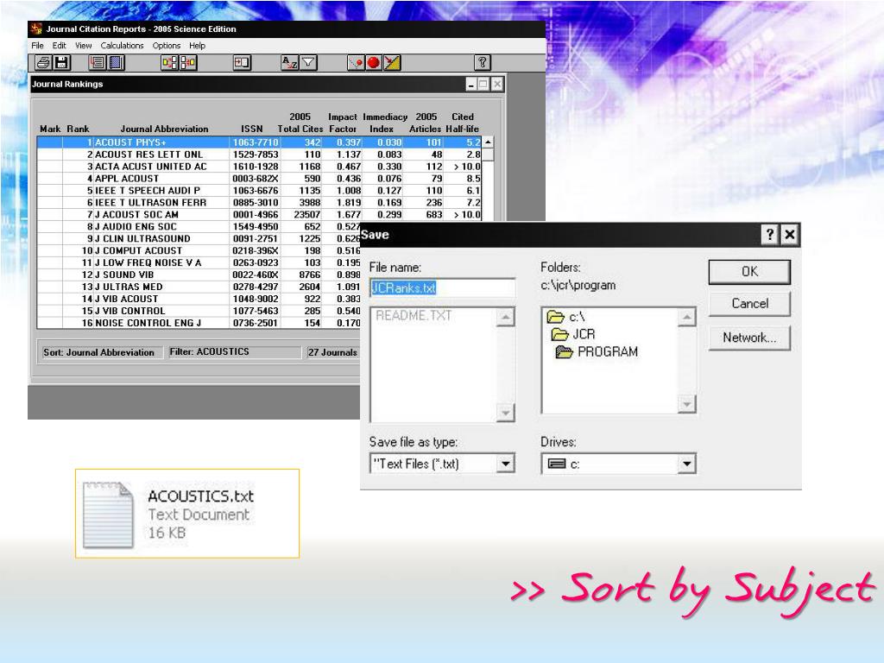Click the Journal Abbreviation column header

click(x=164, y=129)
